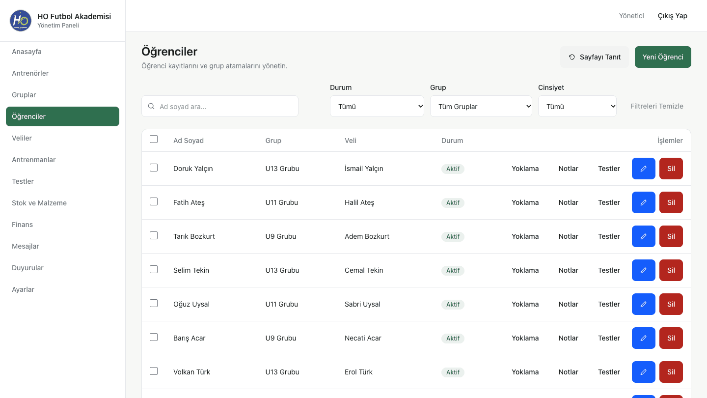Edit Barış Acar with the pencil icon

[644, 338]
